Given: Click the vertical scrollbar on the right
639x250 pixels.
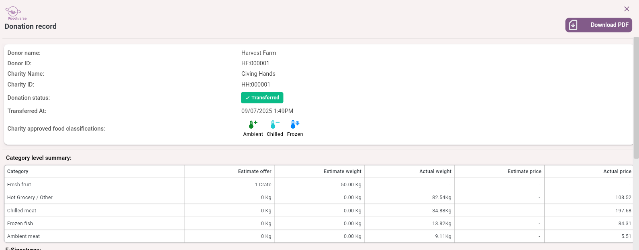Looking at the screenshot, I should pyautogui.click(x=636, y=98).
